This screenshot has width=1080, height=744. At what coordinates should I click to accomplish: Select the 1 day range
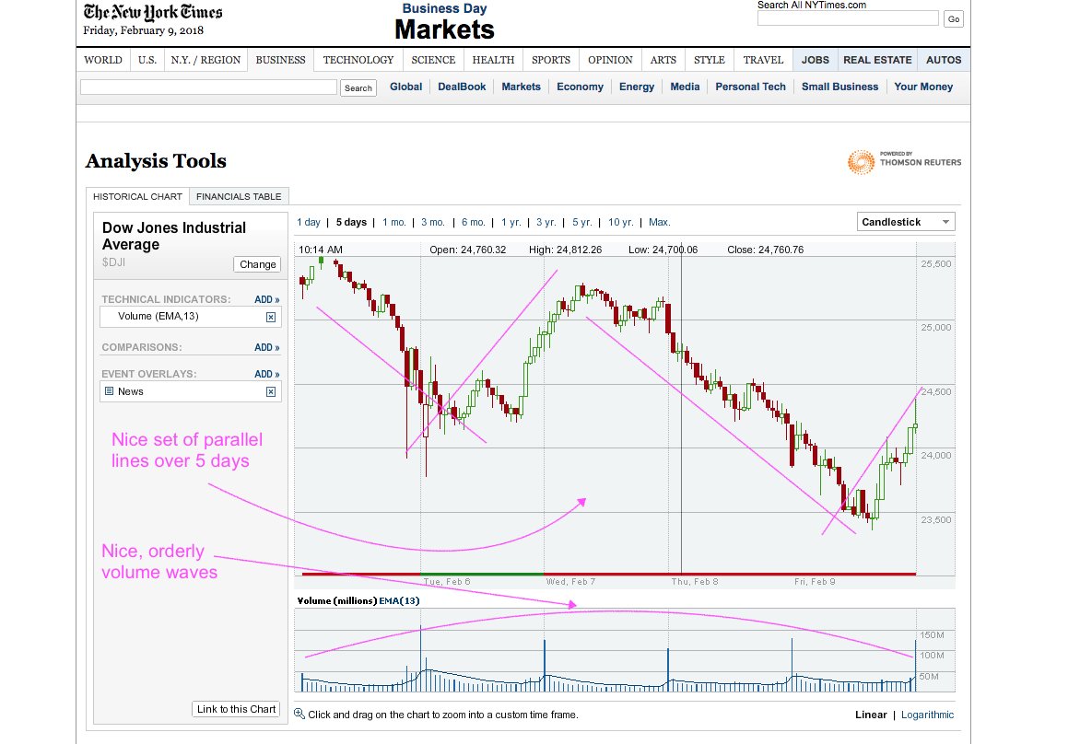coord(309,222)
